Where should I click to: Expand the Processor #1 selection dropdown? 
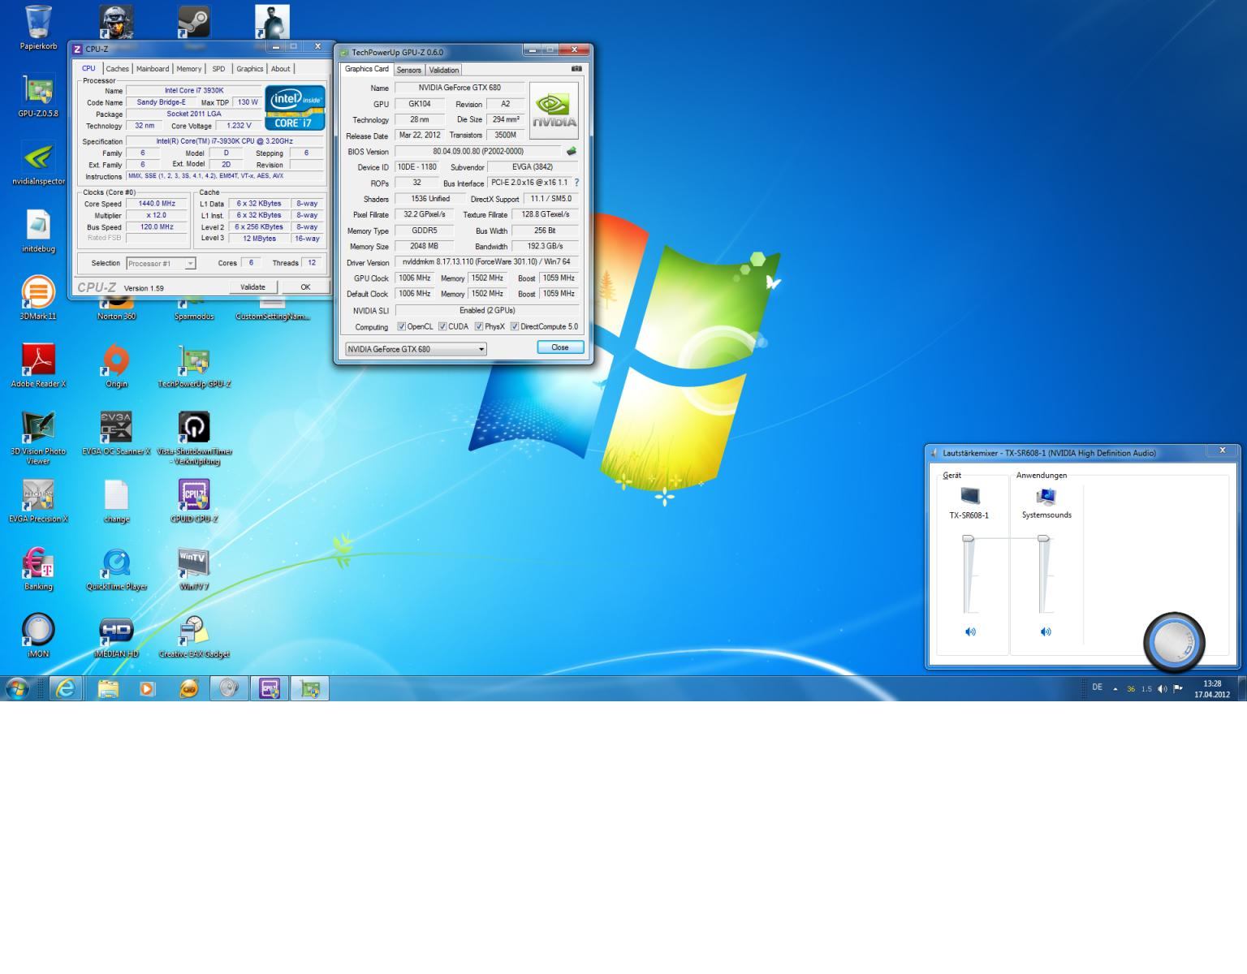pos(190,263)
